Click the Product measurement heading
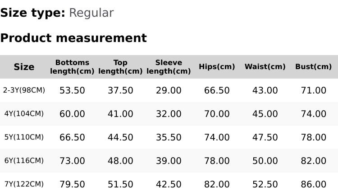Viewport: 338px width, 196px height. click(73, 38)
